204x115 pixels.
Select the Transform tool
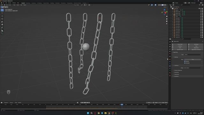click(2, 25)
